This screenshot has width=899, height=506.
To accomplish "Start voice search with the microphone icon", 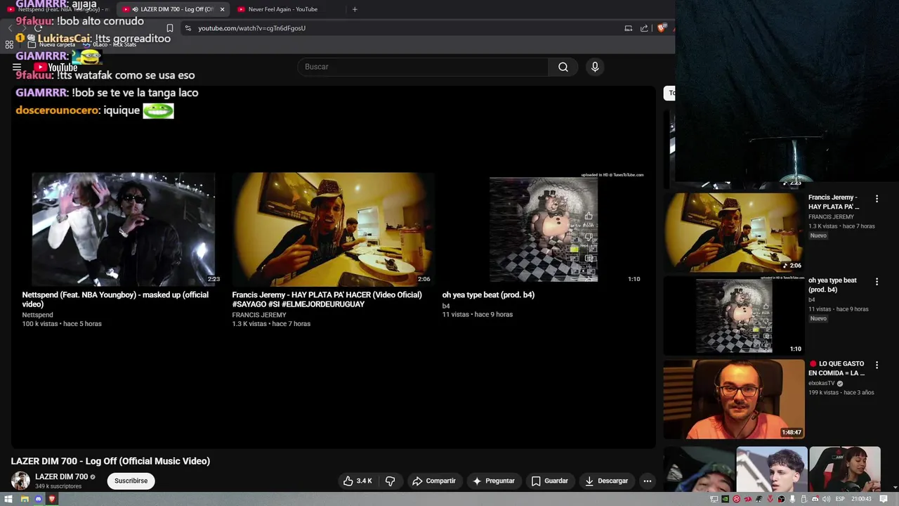I will [595, 67].
